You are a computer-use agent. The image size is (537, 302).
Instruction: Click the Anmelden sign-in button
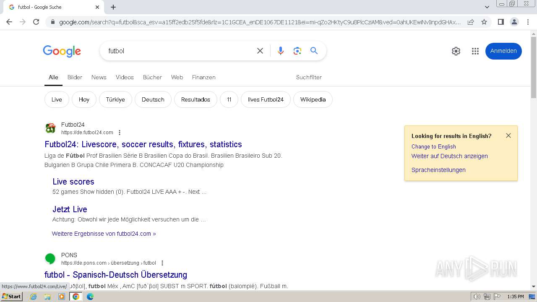(503, 51)
